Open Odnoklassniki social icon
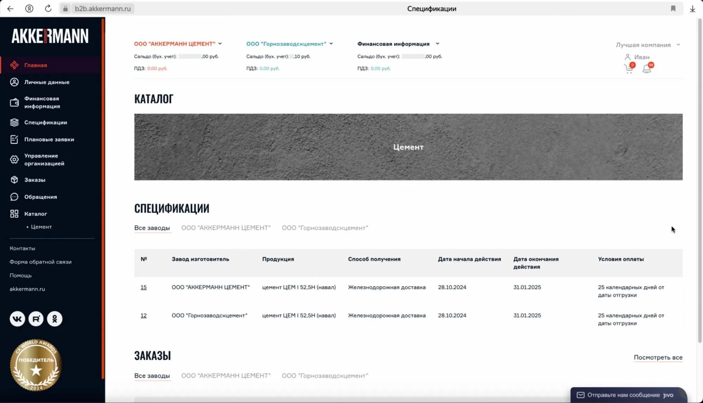This screenshot has height=403, width=703. point(55,319)
